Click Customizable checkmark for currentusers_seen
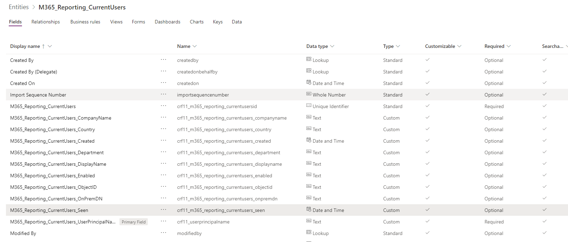Image resolution: width=568 pixels, height=242 pixels. (428, 210)
